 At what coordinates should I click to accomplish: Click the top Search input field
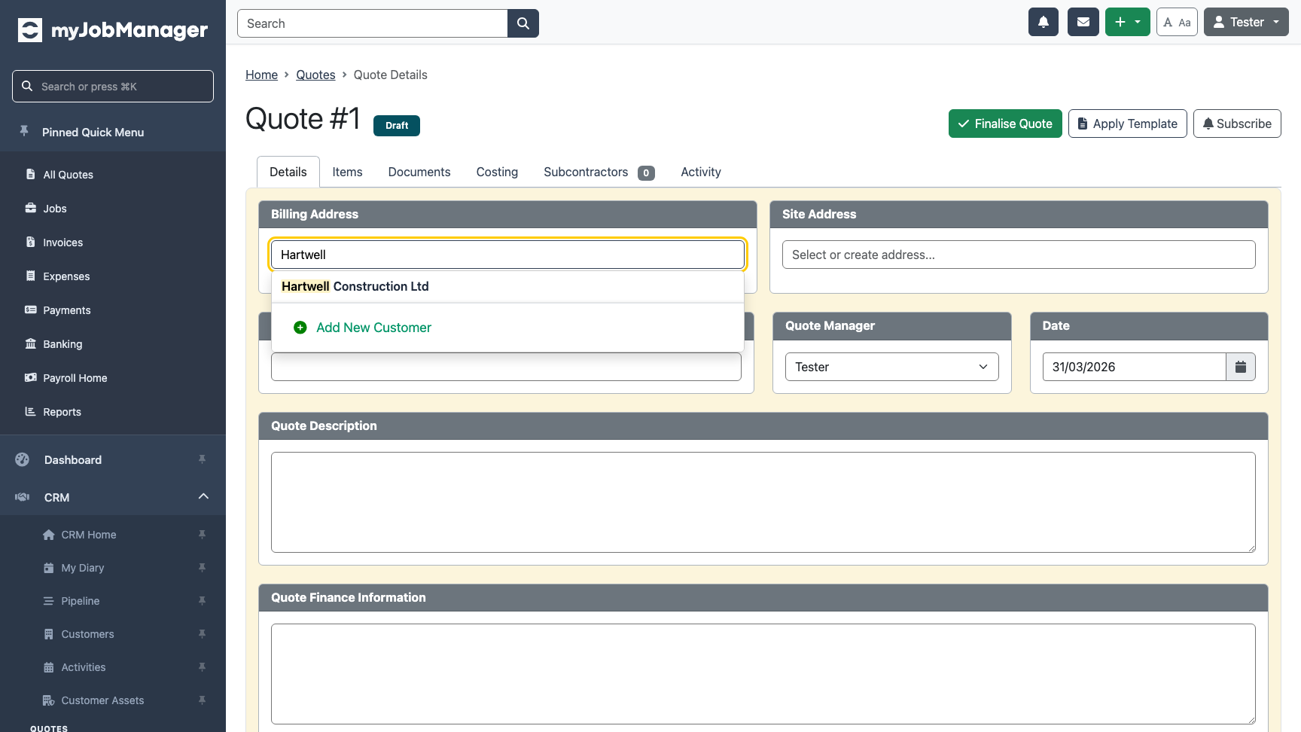[x=373, y=23]
